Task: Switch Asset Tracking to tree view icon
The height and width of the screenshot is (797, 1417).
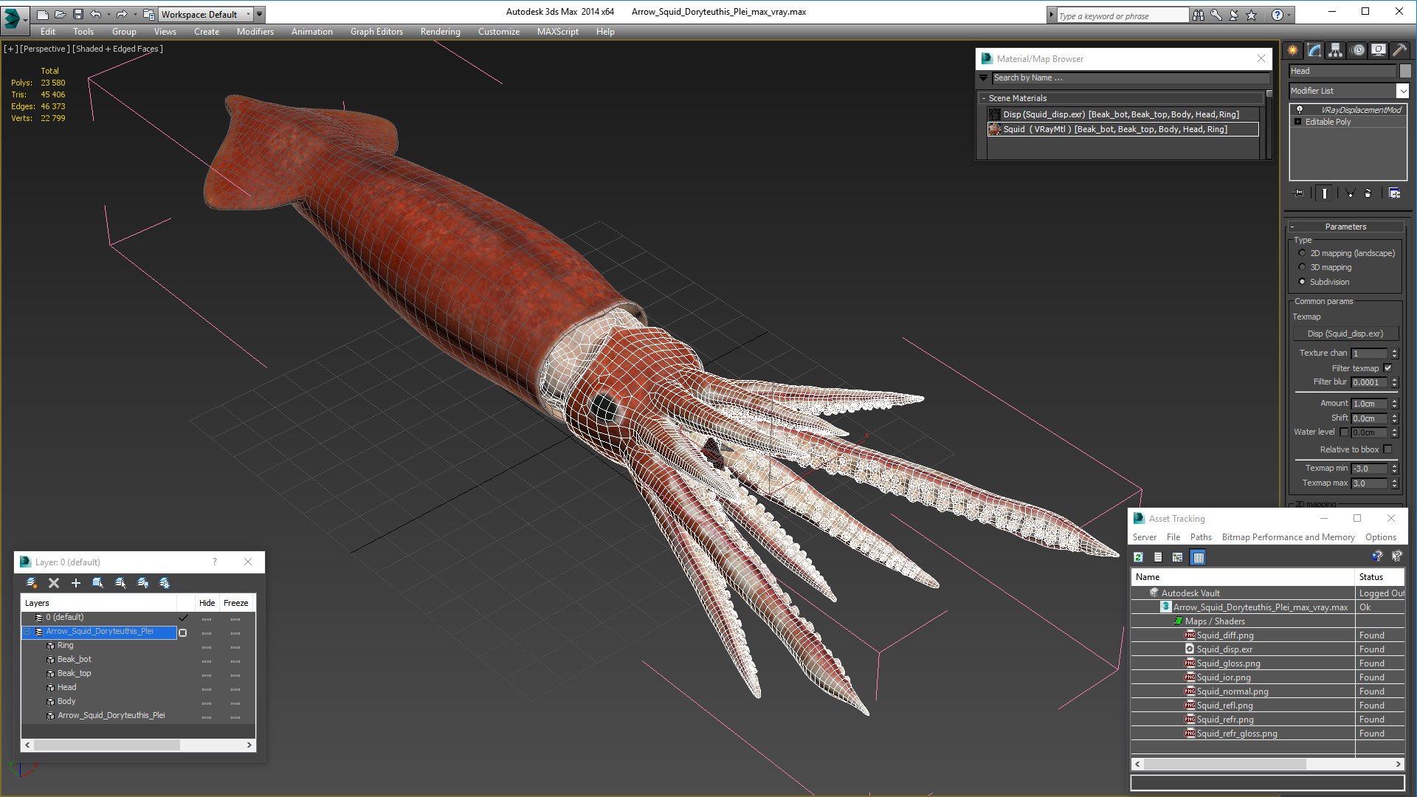Action: tap(1178, 557)
